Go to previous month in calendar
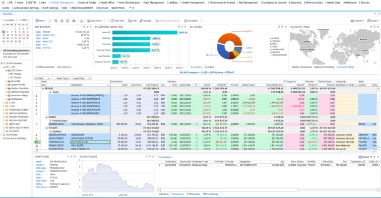Screen dimensions: 381x198 (x=3, y=20)
